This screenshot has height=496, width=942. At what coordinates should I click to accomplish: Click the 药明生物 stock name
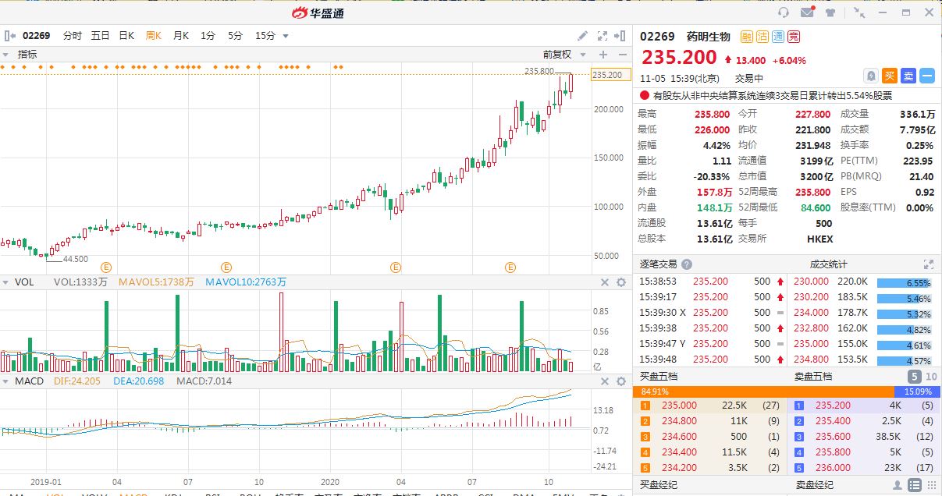(x=708, y=37)
